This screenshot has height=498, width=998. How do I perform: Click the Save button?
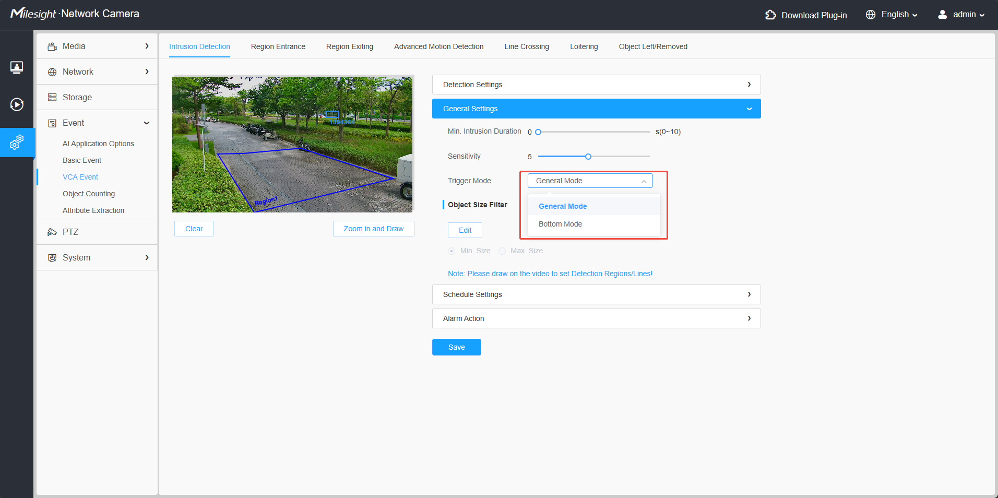(x=456, y=347)
